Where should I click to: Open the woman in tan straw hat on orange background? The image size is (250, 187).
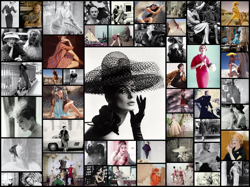(235, 146)
